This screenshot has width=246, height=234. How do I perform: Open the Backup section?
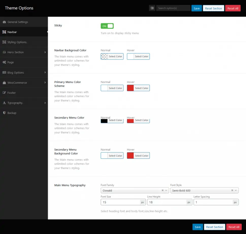tap(24, 113)
